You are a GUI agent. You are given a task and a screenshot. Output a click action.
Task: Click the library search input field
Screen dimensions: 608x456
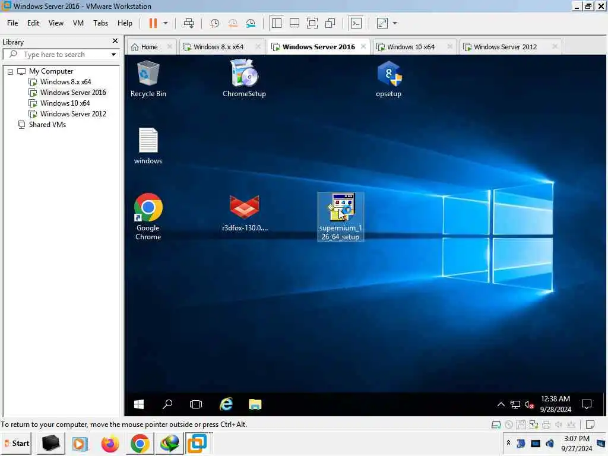(61, 55)
